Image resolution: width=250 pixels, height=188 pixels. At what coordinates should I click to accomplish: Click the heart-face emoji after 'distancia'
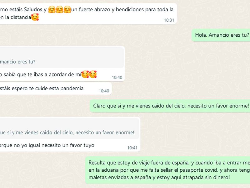[x=35, y=17]
